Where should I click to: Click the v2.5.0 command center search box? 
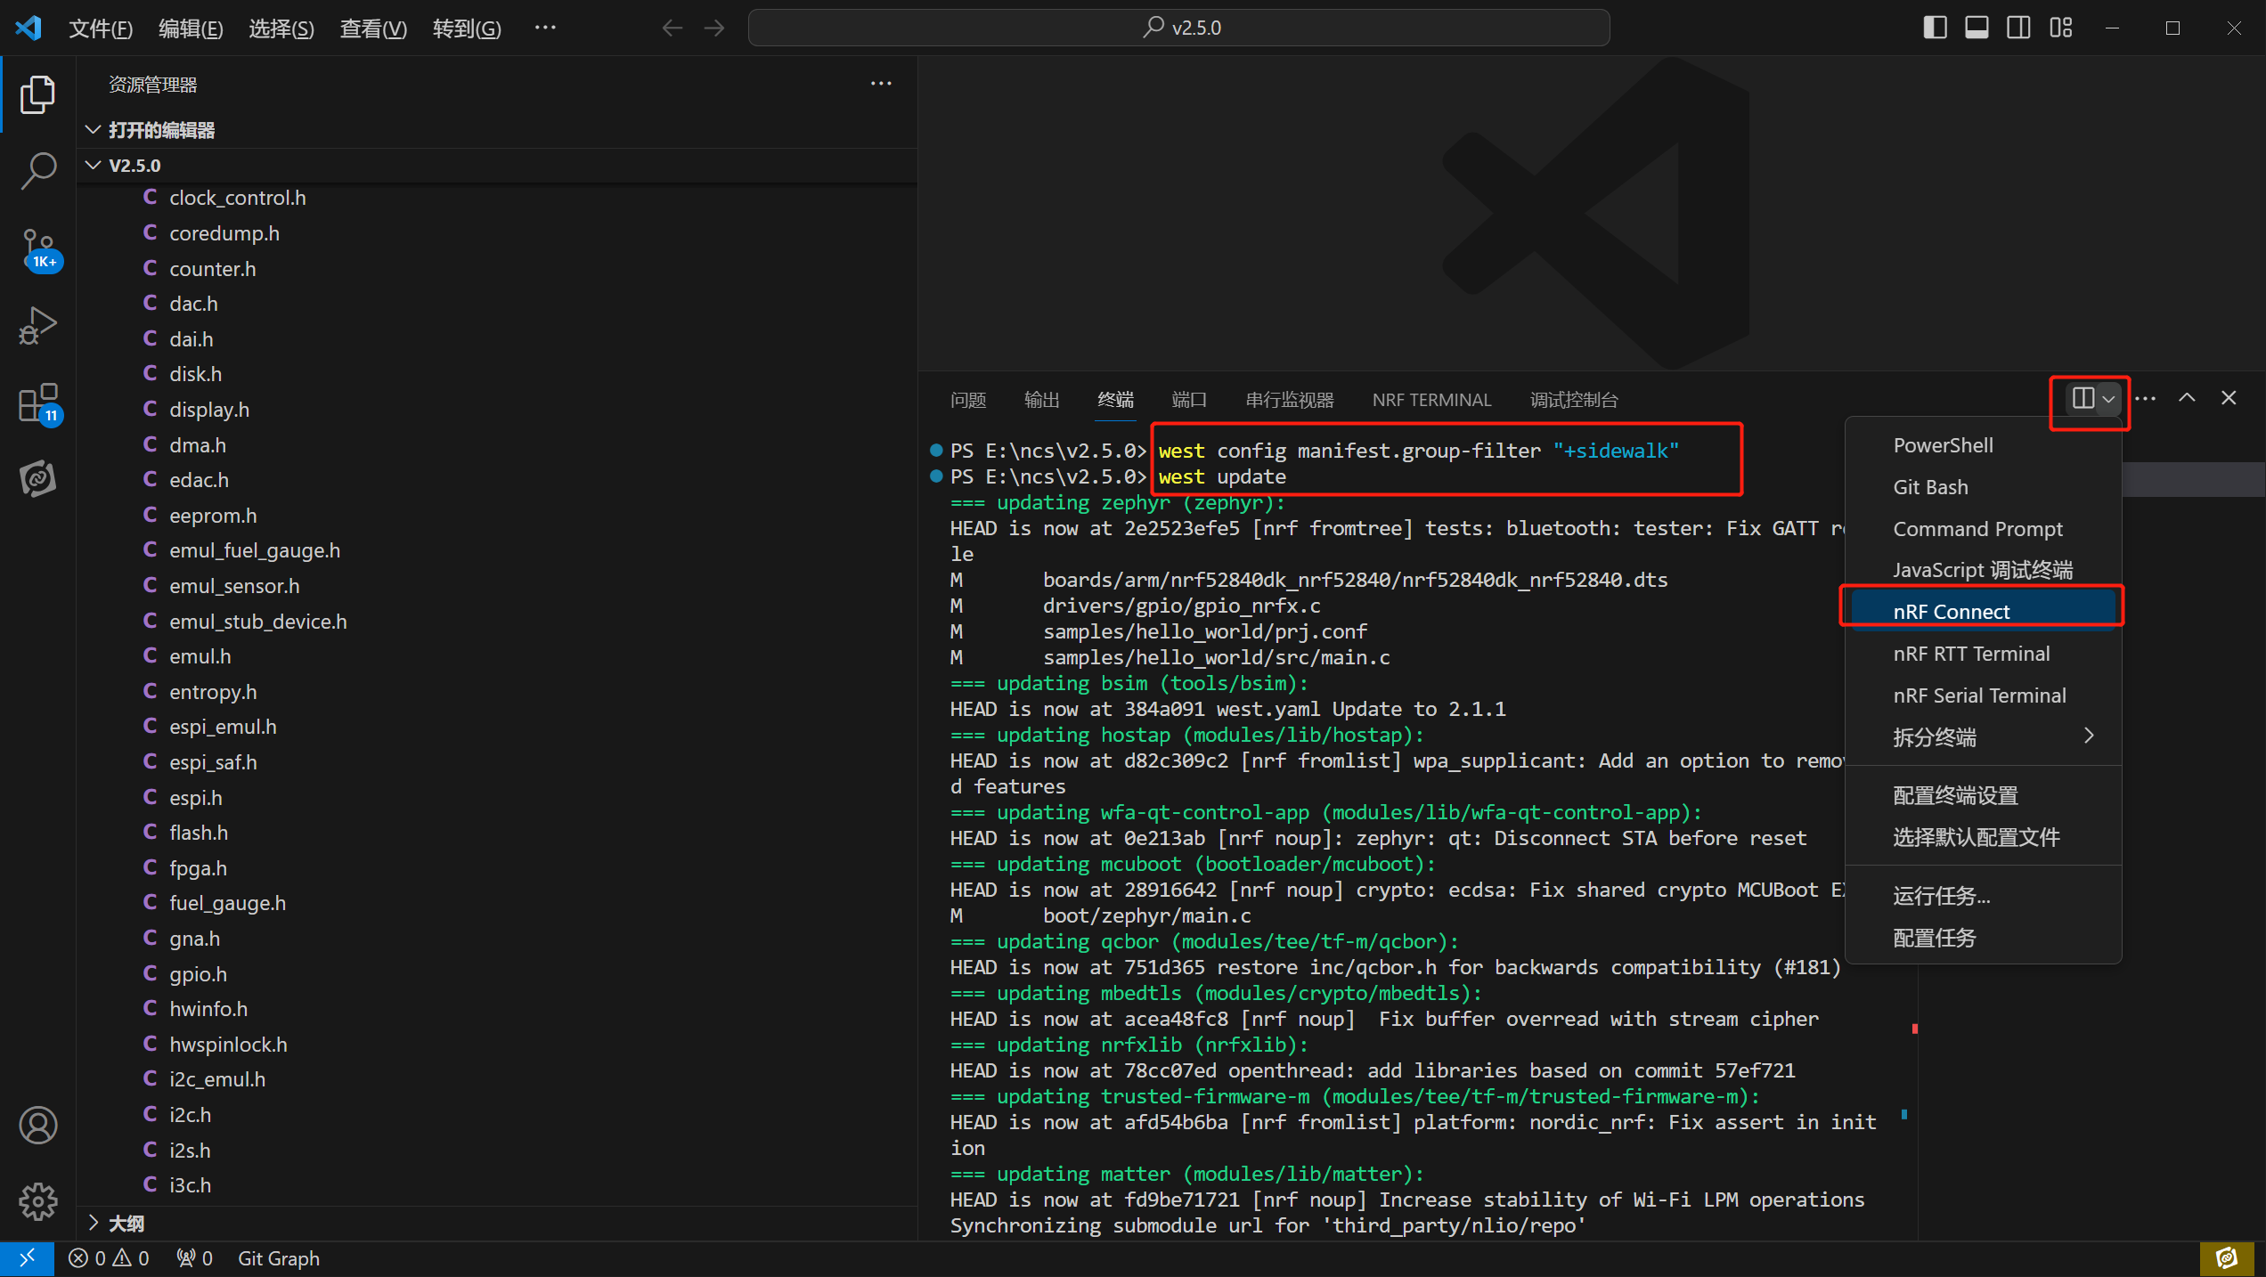1178,28
